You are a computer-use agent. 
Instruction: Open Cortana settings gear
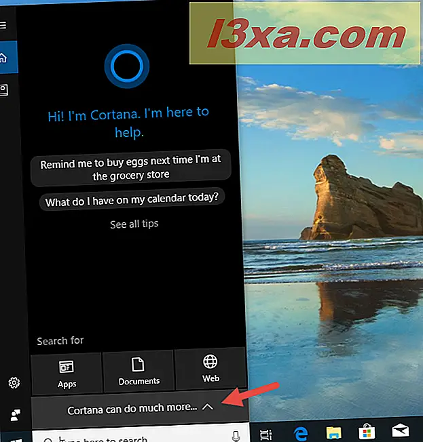click(14, 382)
